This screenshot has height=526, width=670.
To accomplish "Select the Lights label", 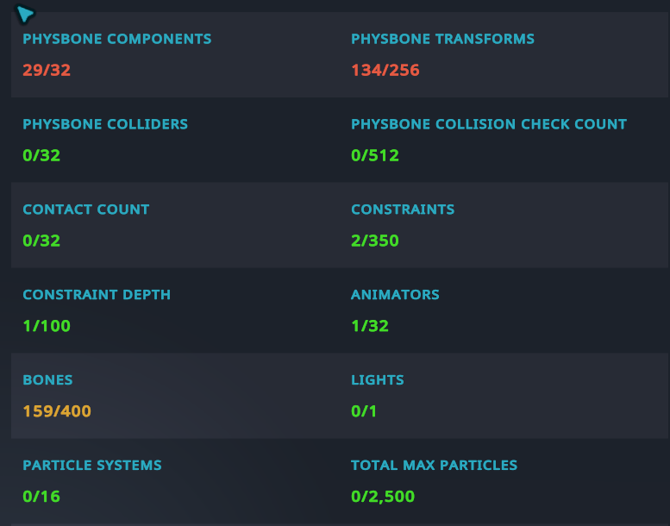I will coord(378,380).
